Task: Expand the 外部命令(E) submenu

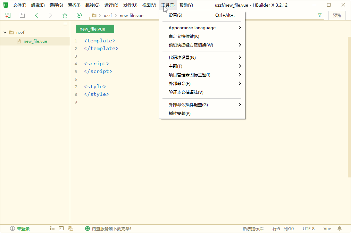Action: click(202, 83)
